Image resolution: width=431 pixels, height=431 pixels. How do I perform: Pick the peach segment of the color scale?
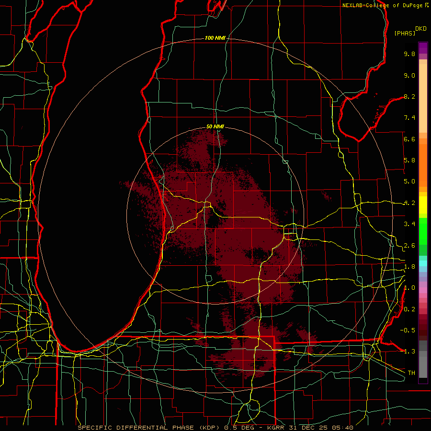(423, 98)
